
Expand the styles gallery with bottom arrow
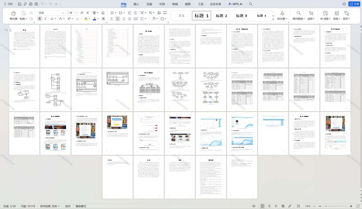273,19
